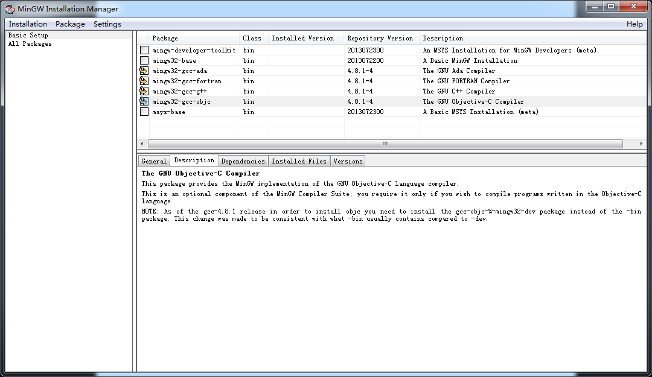652x377 pixels.
Task: Tick the mingw-developer-toolkit checkbox
Action: click(x=144, y=50)
